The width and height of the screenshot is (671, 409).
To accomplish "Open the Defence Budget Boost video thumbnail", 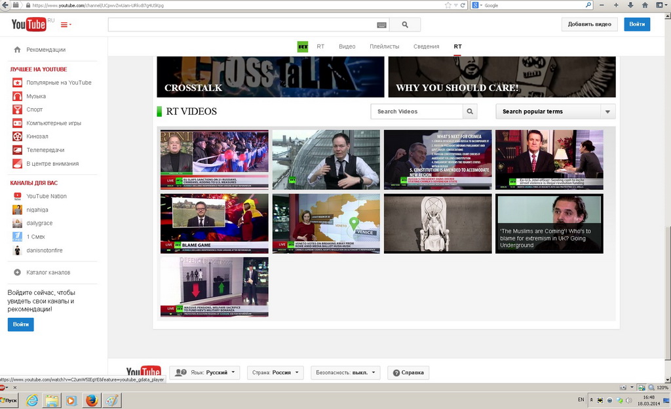I will coord(214,287).
